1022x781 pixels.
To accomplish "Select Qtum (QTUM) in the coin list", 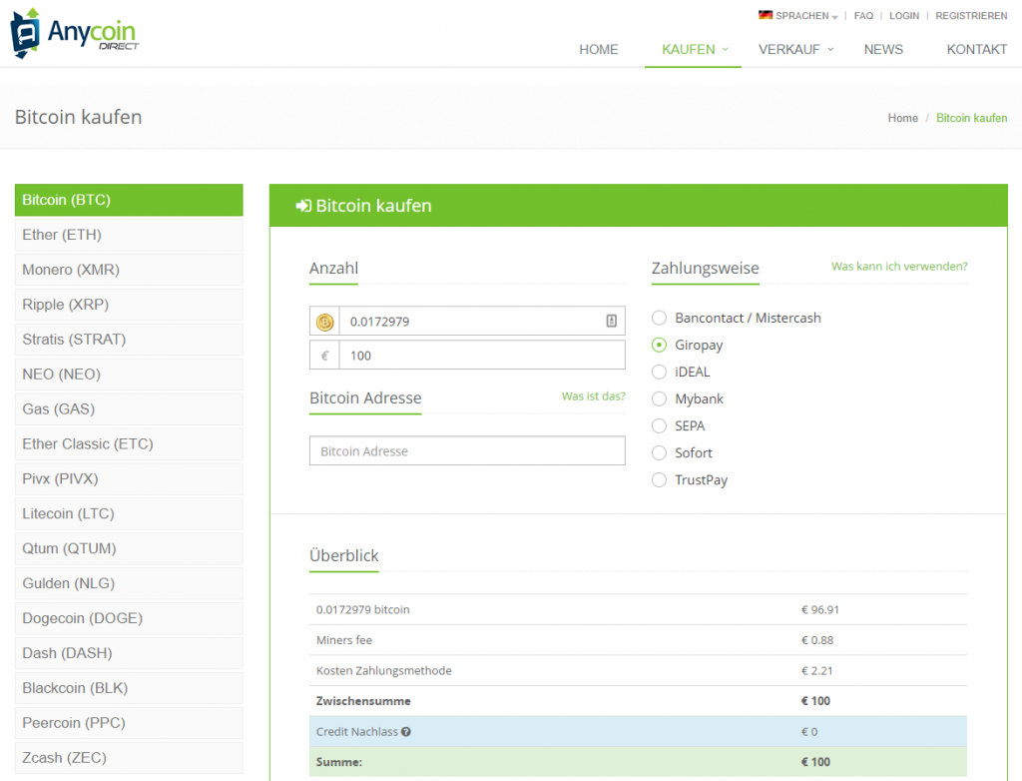I will tap(129, 548).
